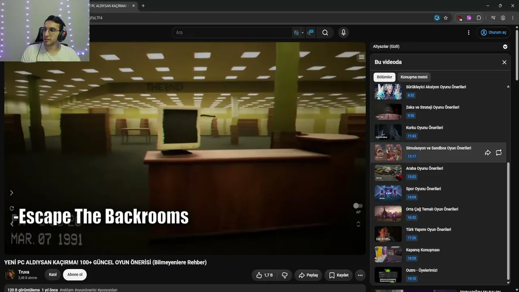Screen dimensions: 519x292
Task: Click the right chevron on the video's left edge
Action: coord(11,193)
